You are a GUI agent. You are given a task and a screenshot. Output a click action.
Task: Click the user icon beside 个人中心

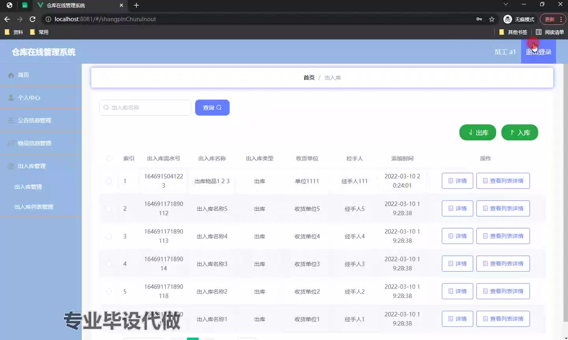tap(11, 98)
